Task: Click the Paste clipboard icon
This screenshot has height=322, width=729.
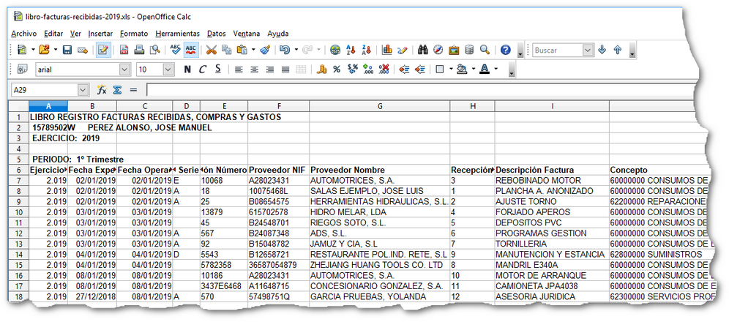Action: (242, 50)
